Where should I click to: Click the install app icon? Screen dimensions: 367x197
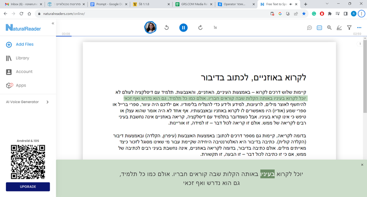[288, 14]
